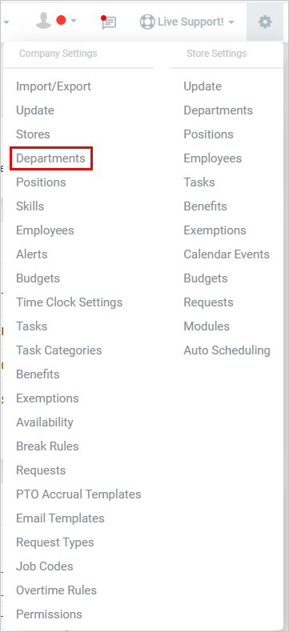This screenshot has width=289, height=632.
Task: Click the user profile avatar icon
Action: click(43, 20)
